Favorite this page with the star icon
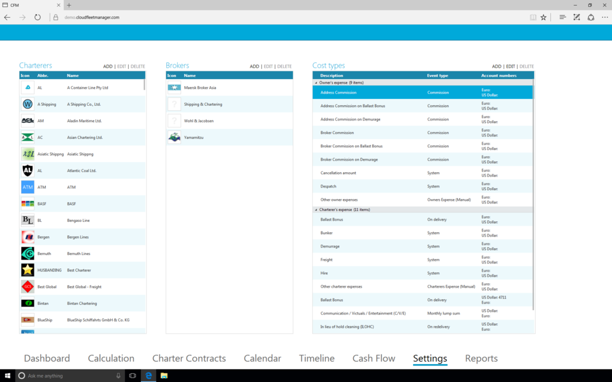 point(543,17)
